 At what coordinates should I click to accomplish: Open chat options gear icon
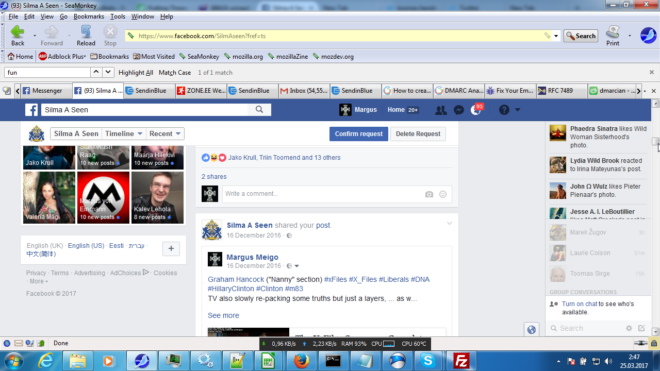click(629, 328)
